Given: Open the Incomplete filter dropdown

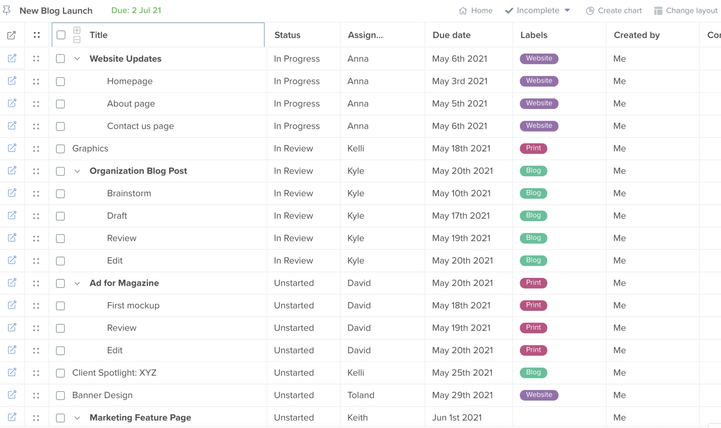Looking at the screenshot, I should coord(537,10).
